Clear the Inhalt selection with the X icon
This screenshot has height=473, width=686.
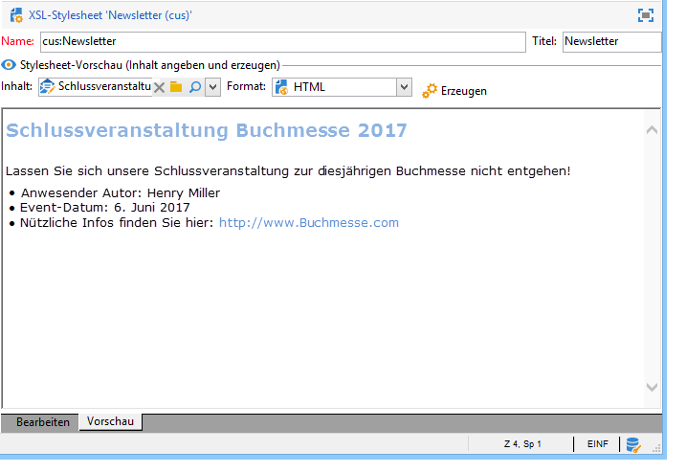tap(159, 87)
